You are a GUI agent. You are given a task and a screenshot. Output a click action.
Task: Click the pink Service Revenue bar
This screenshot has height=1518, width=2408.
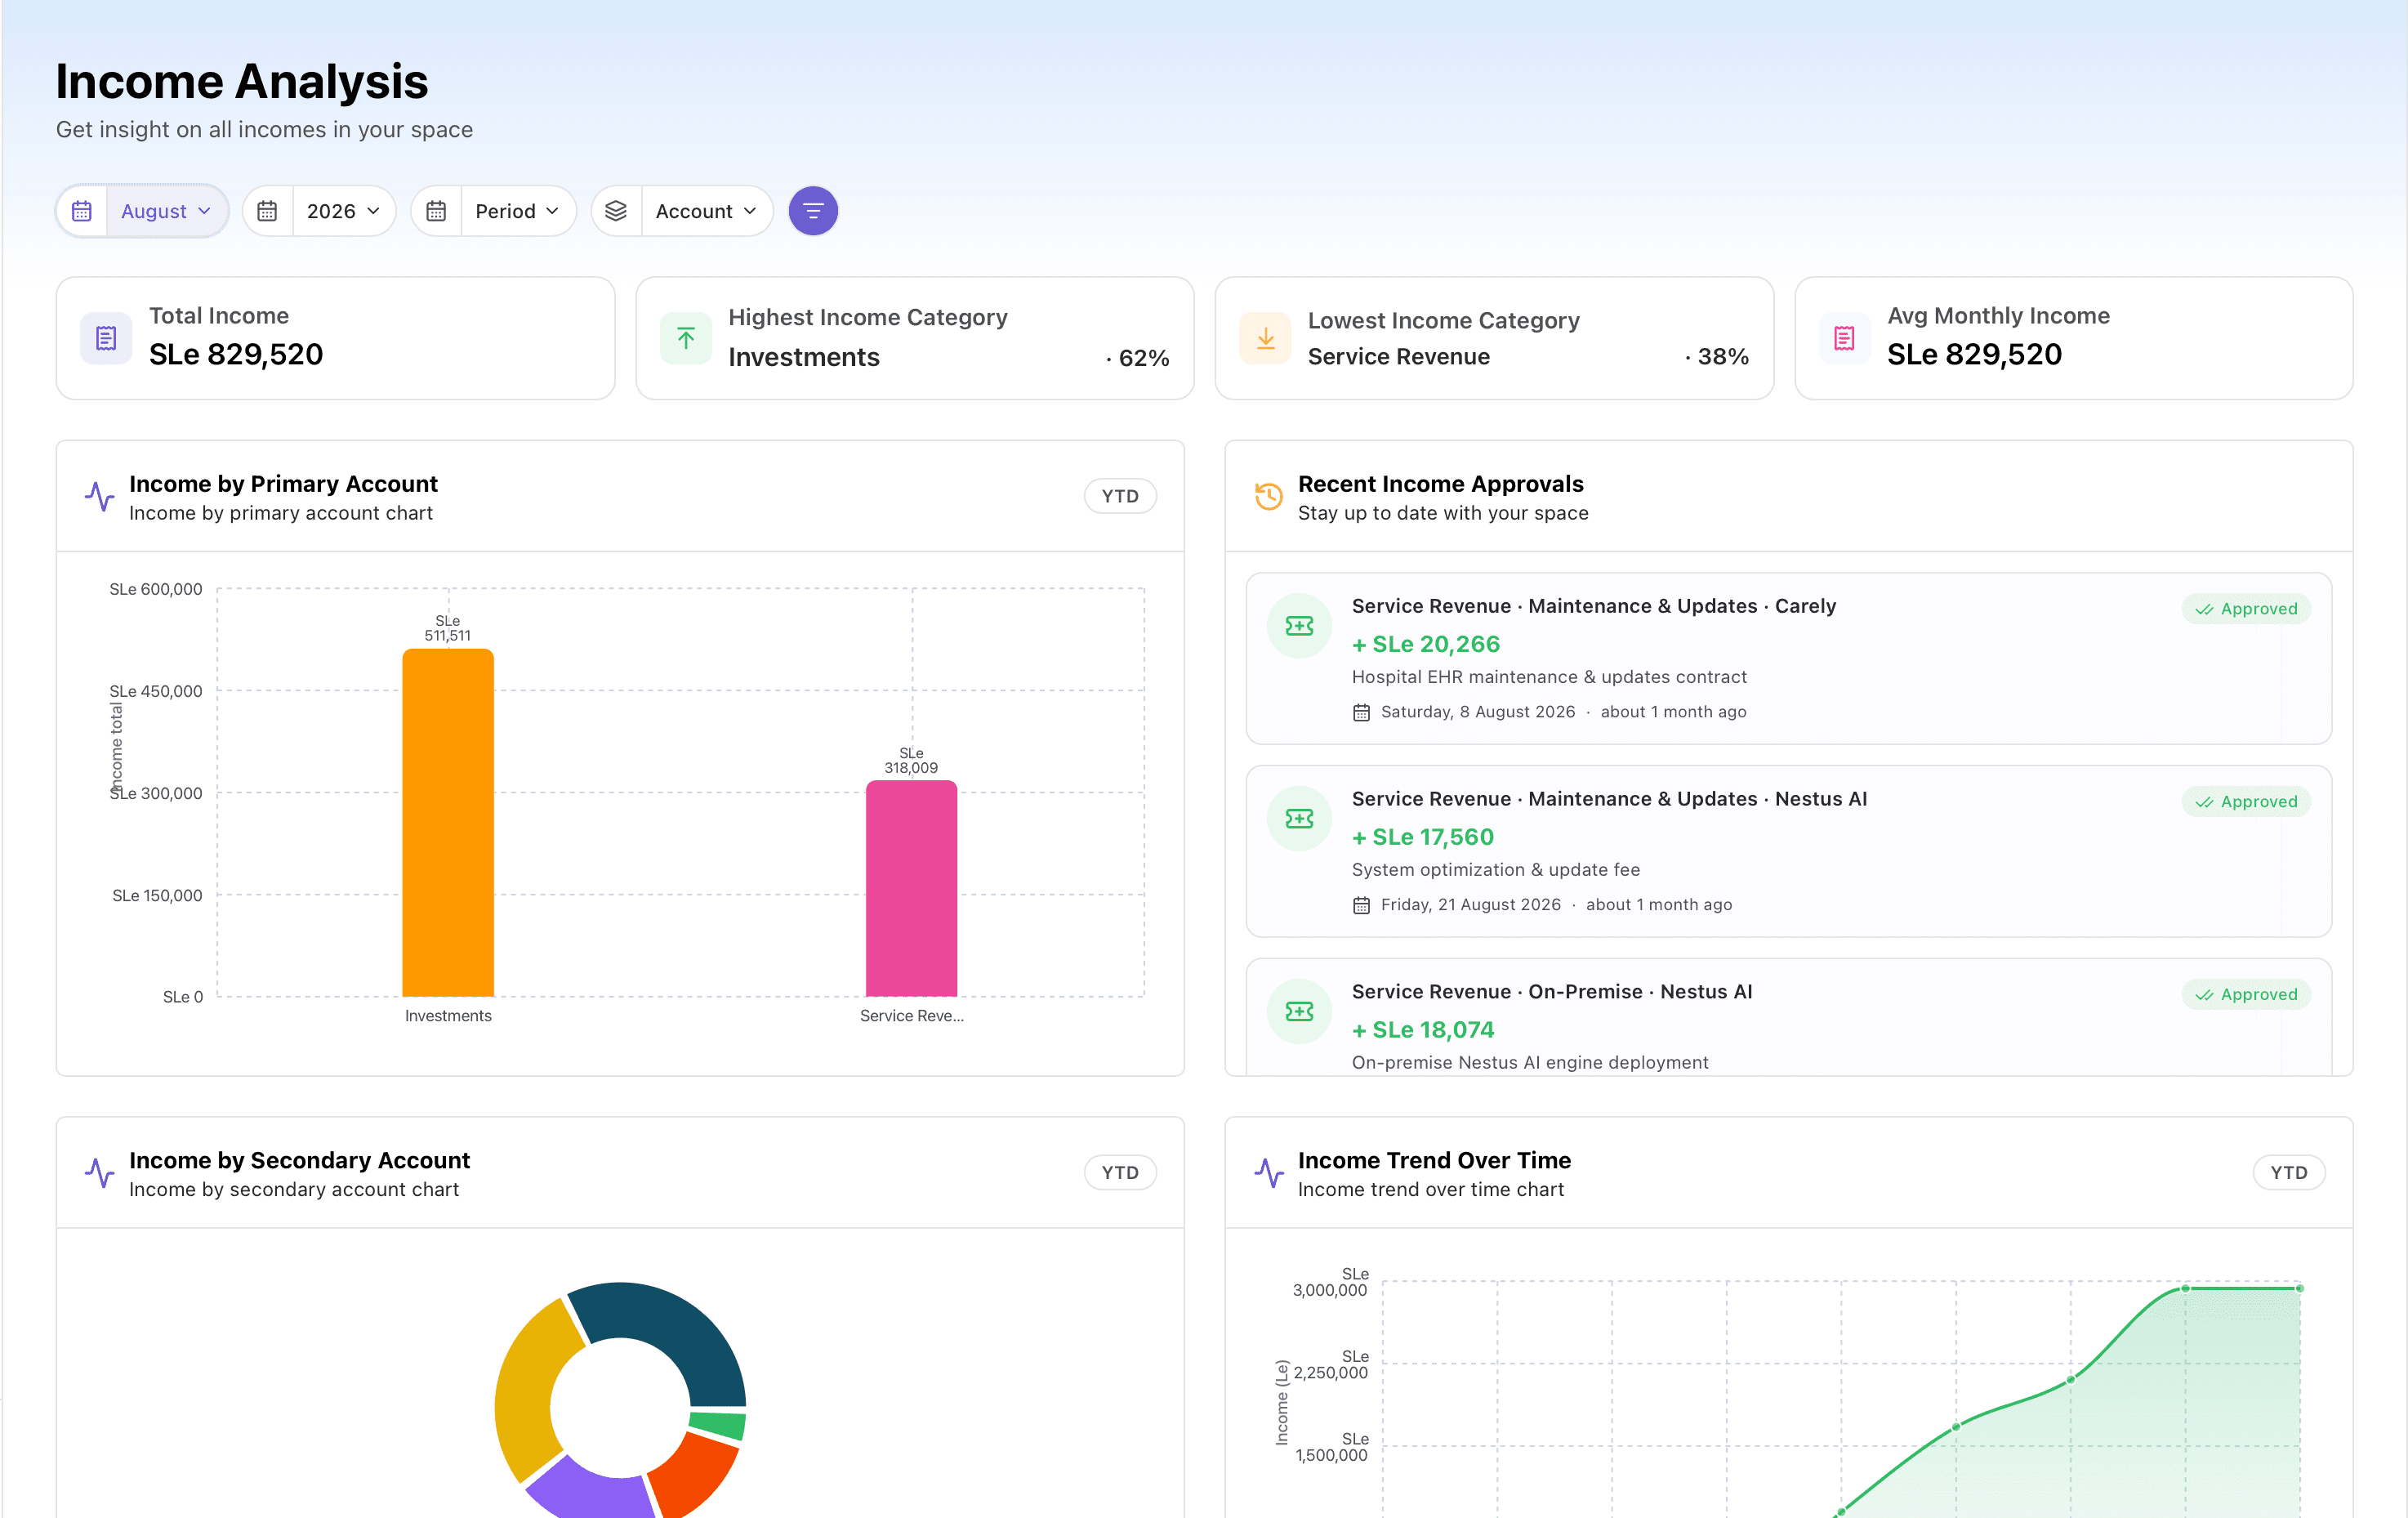point(911,889)
